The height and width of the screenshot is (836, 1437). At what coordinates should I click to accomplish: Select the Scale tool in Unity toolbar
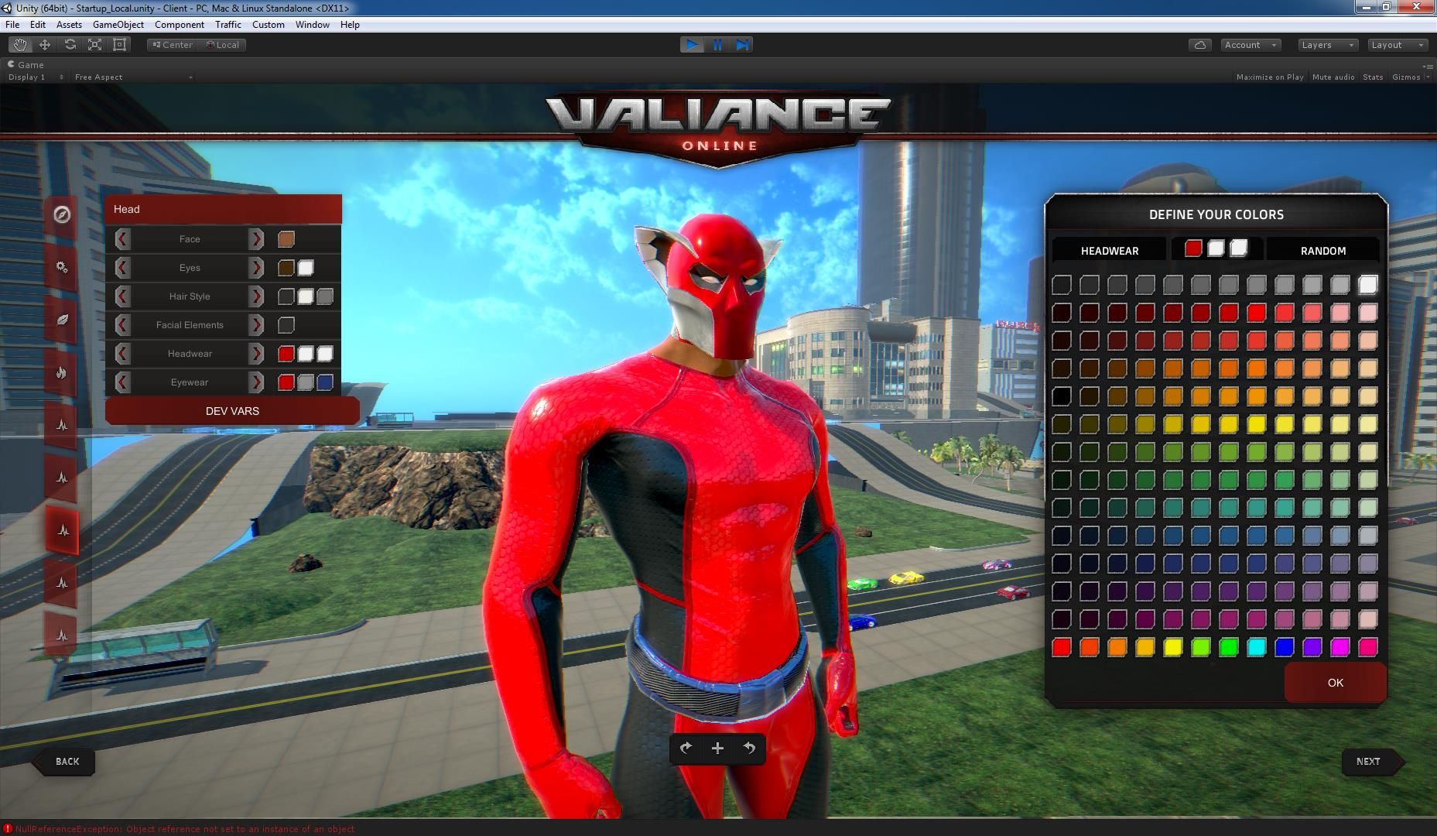pyautogui.click(x=94, y=44)
